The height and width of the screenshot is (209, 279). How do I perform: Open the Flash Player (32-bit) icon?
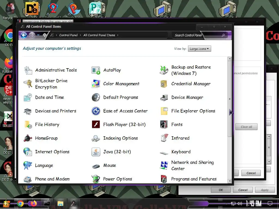click(x=96, y=125)
